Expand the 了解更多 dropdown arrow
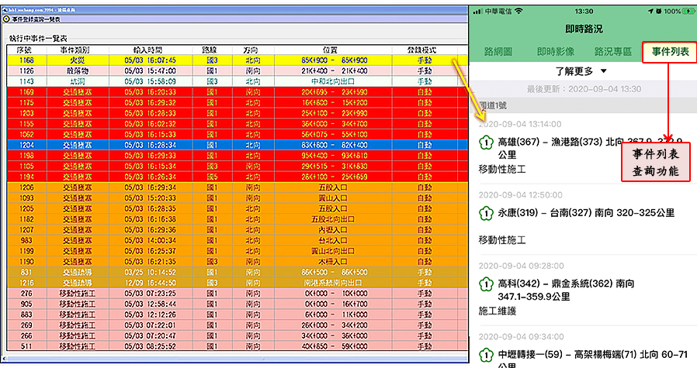The image size is (697, 368). click(604, 71)
